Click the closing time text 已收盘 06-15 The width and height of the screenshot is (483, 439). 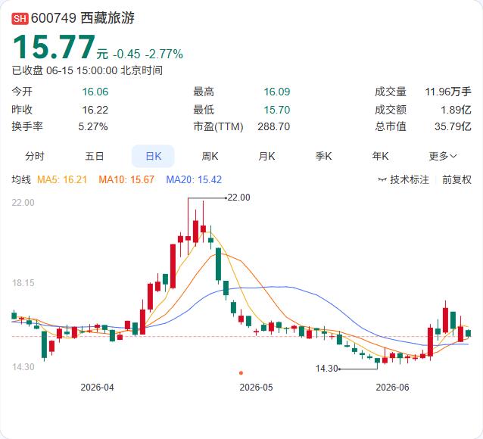(x=42, y=70)
